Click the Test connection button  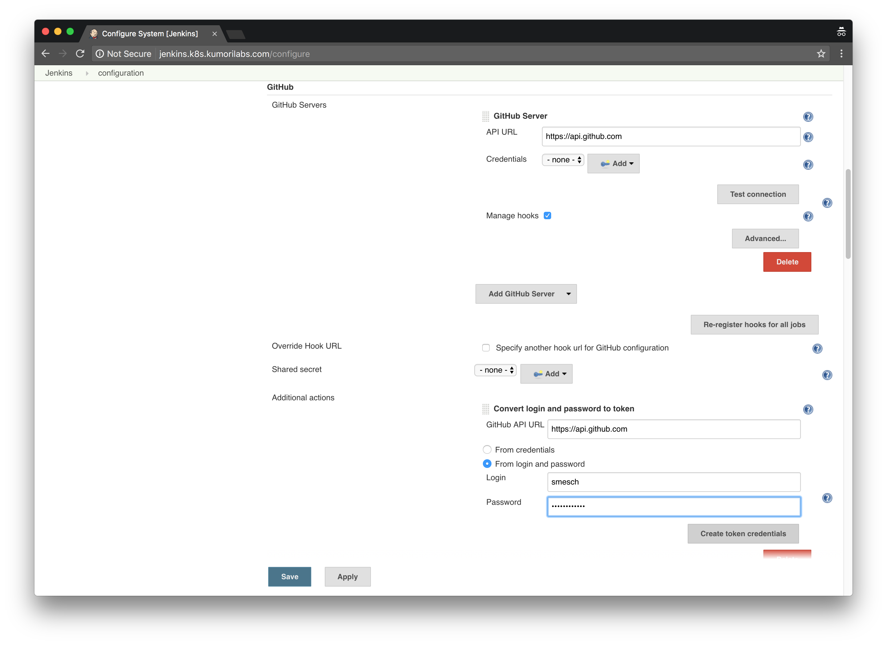(758, 193)
